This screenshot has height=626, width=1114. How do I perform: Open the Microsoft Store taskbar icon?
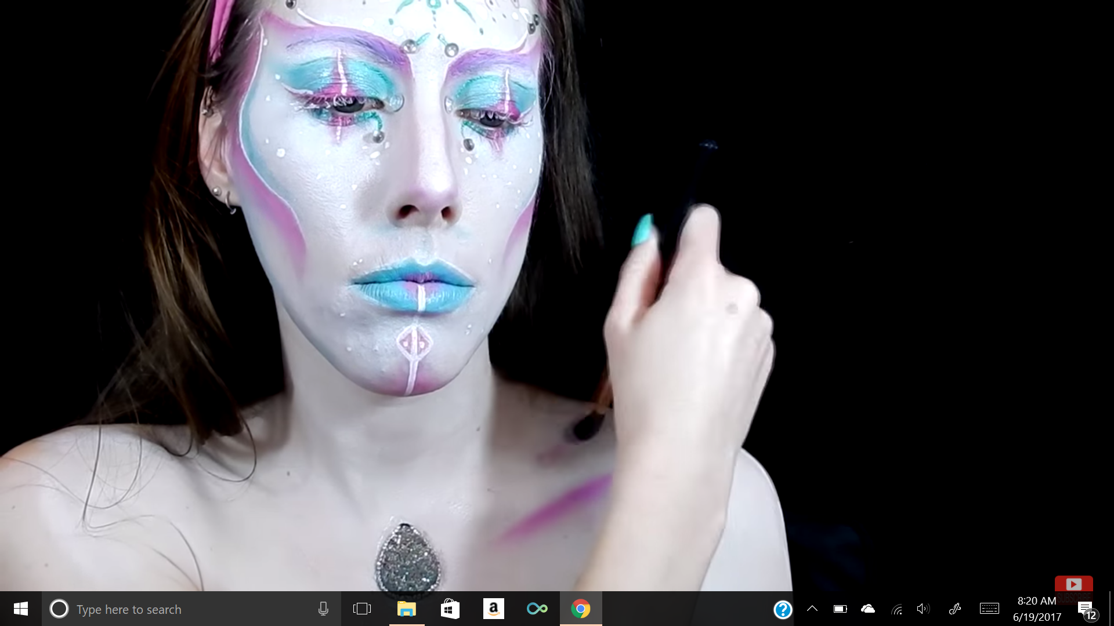tap(450, 609)
